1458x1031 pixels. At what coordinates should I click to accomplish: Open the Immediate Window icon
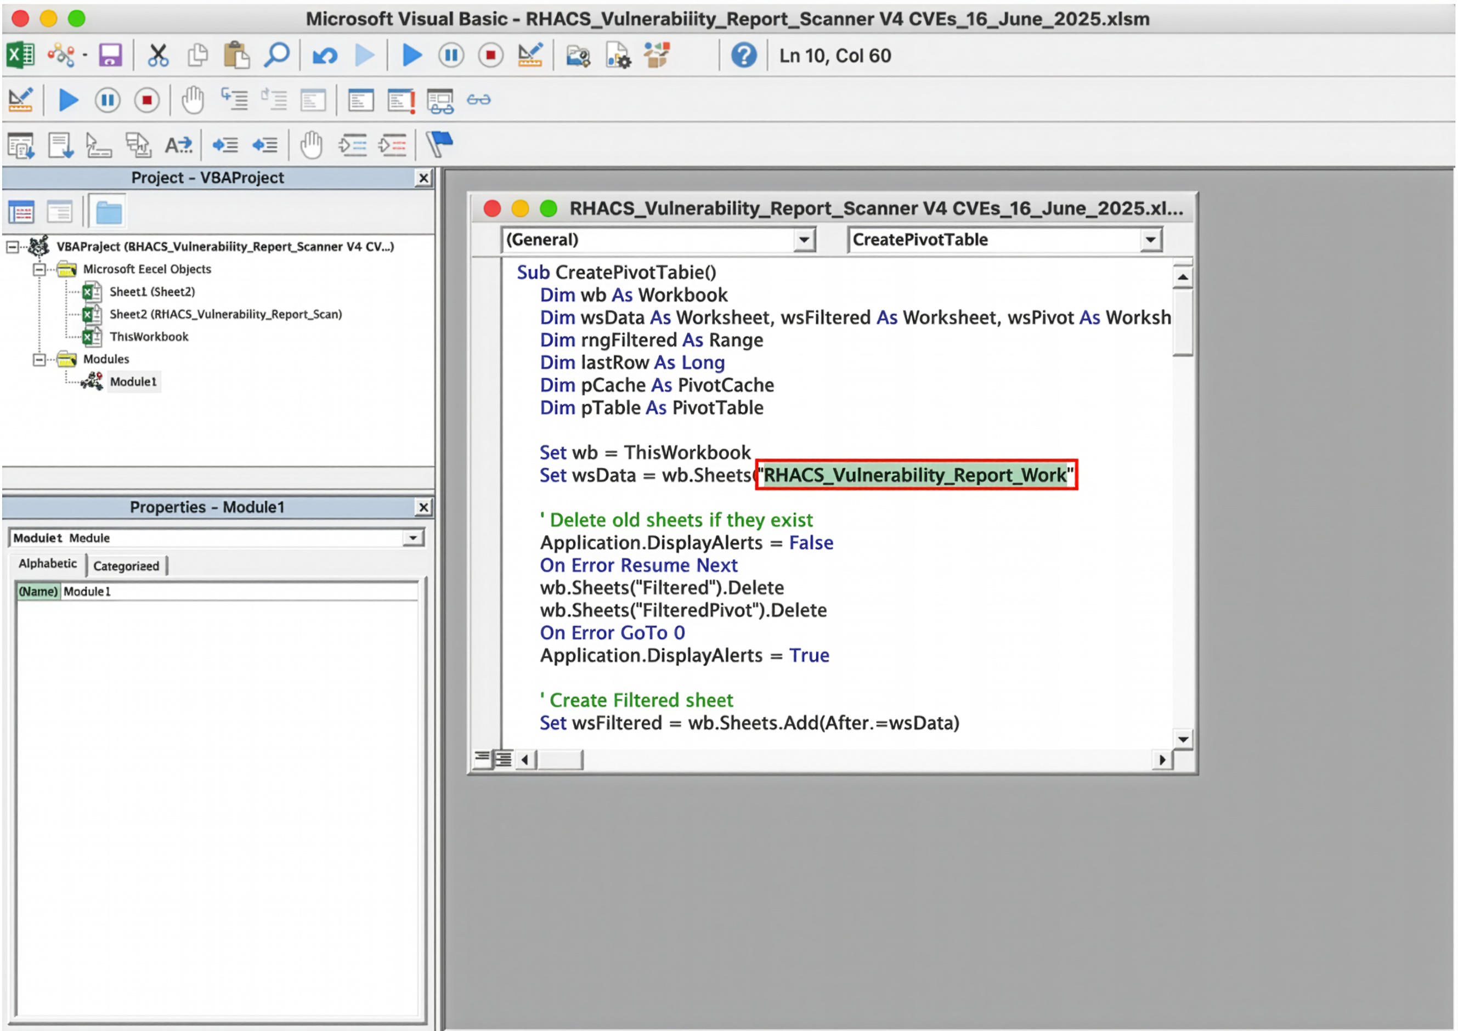[x=402, y=100]
